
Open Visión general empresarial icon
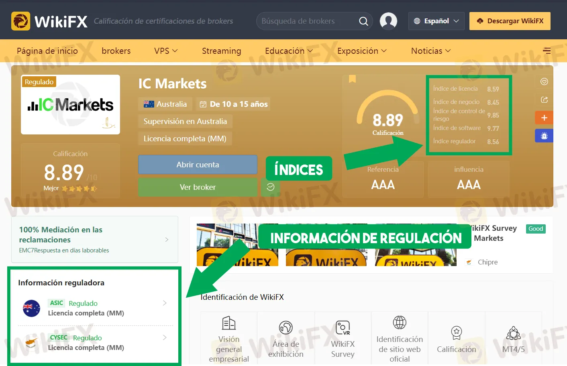pyautogui.click(x=229, y=323)
